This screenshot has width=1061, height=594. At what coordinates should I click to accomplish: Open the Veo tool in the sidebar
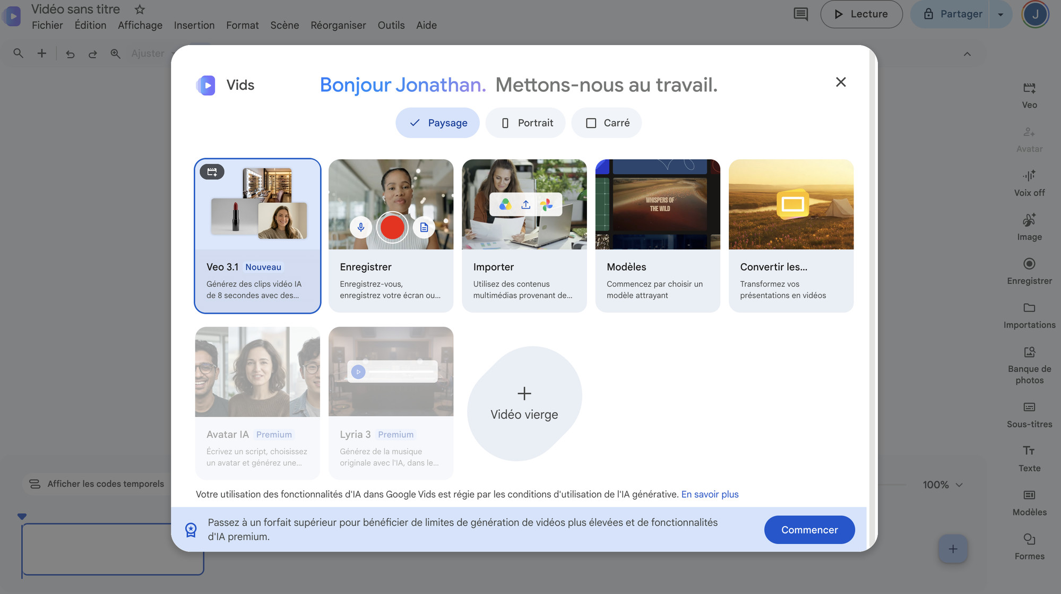(x=1029, y=96)
